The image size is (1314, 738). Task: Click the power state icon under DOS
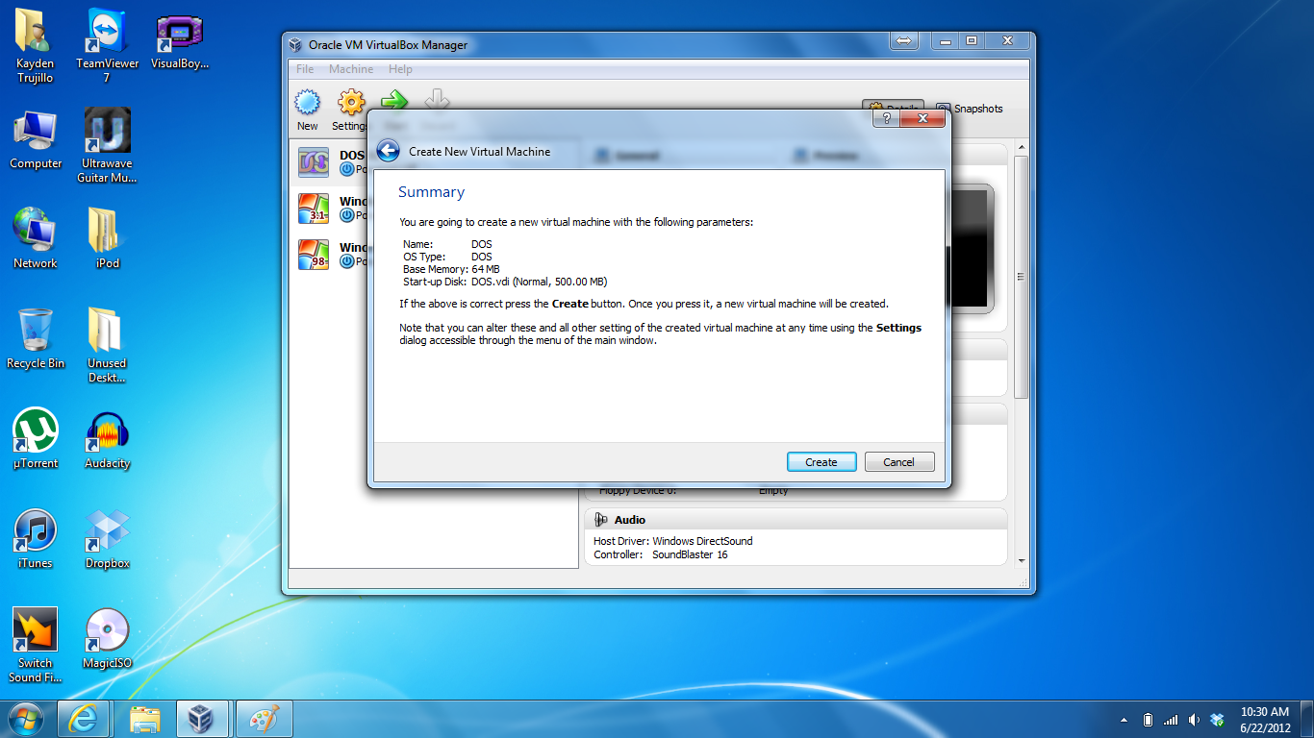click(x=347, y=169)
